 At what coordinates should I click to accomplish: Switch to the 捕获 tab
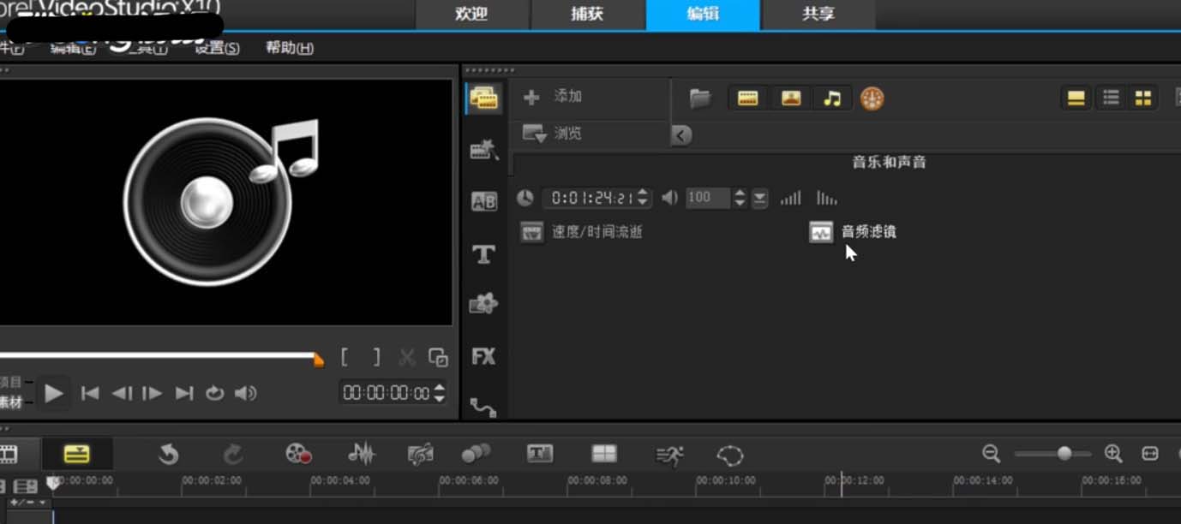587,14
